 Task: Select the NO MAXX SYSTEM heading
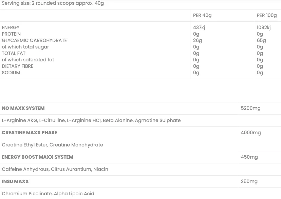(x=23, y=108)
